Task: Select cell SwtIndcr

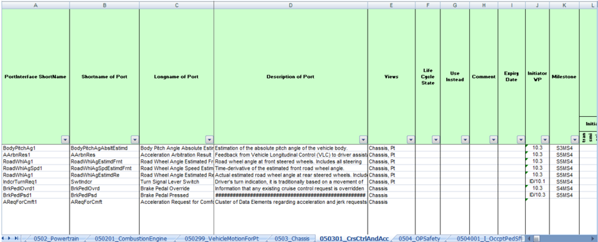Action: coord(104,182)
